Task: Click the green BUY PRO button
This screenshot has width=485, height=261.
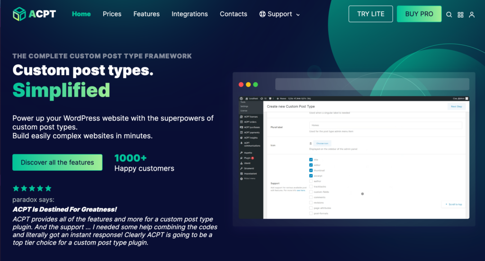Action: tap(419, 14)
